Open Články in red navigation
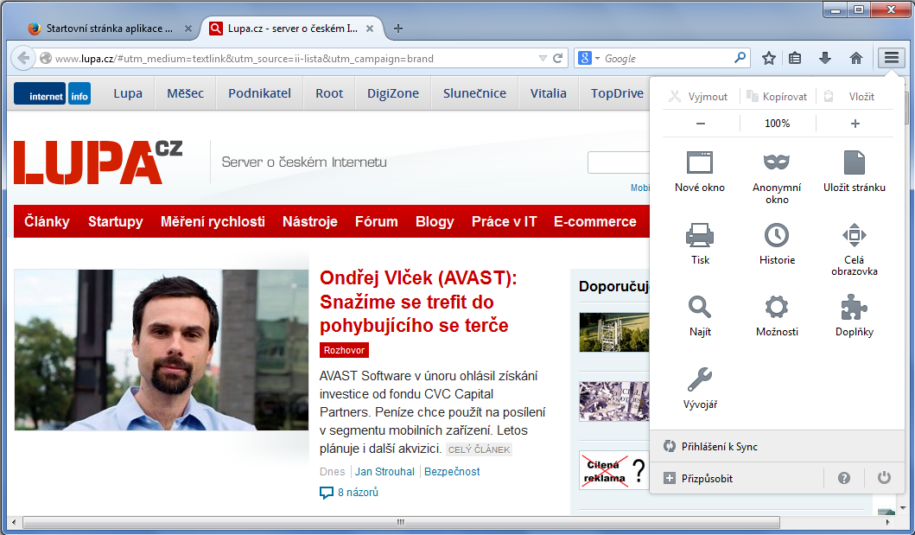This screenshot has width=915, height=535. coord(47,222)
